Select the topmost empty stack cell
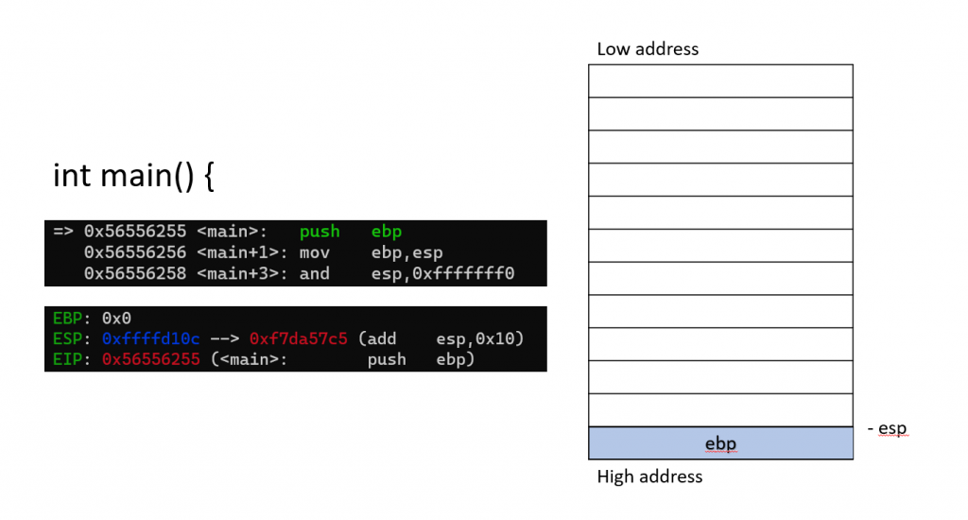 click(x=720, y=81)
